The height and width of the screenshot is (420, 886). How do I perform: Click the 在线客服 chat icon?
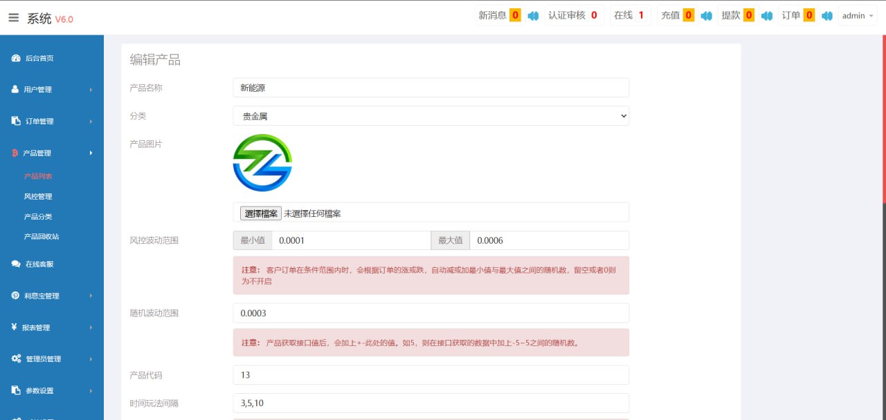pyautogui.click(x=16, y=264)
